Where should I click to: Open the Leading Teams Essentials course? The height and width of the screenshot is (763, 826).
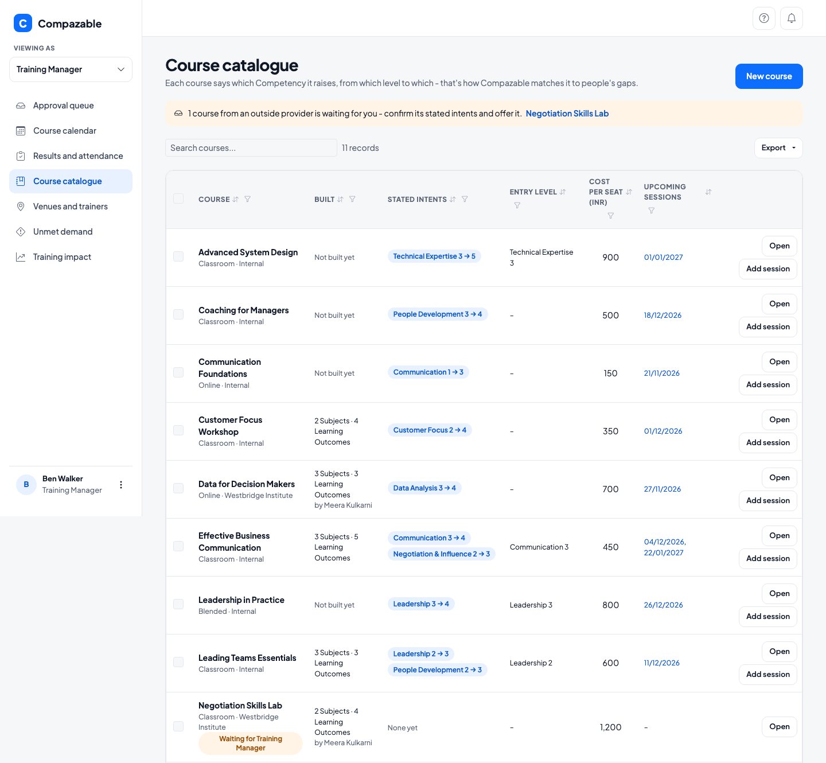pyautogui.click(x=779, y=652)
